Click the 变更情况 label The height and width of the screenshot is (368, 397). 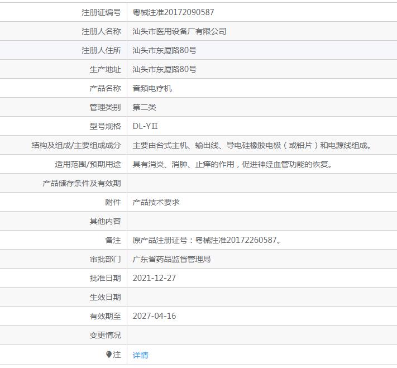coord(105,335)
